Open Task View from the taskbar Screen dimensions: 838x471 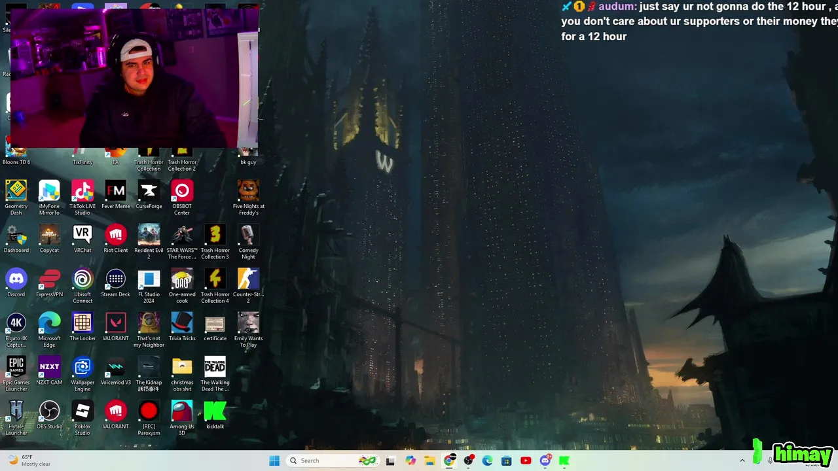[x=390, y=461]
